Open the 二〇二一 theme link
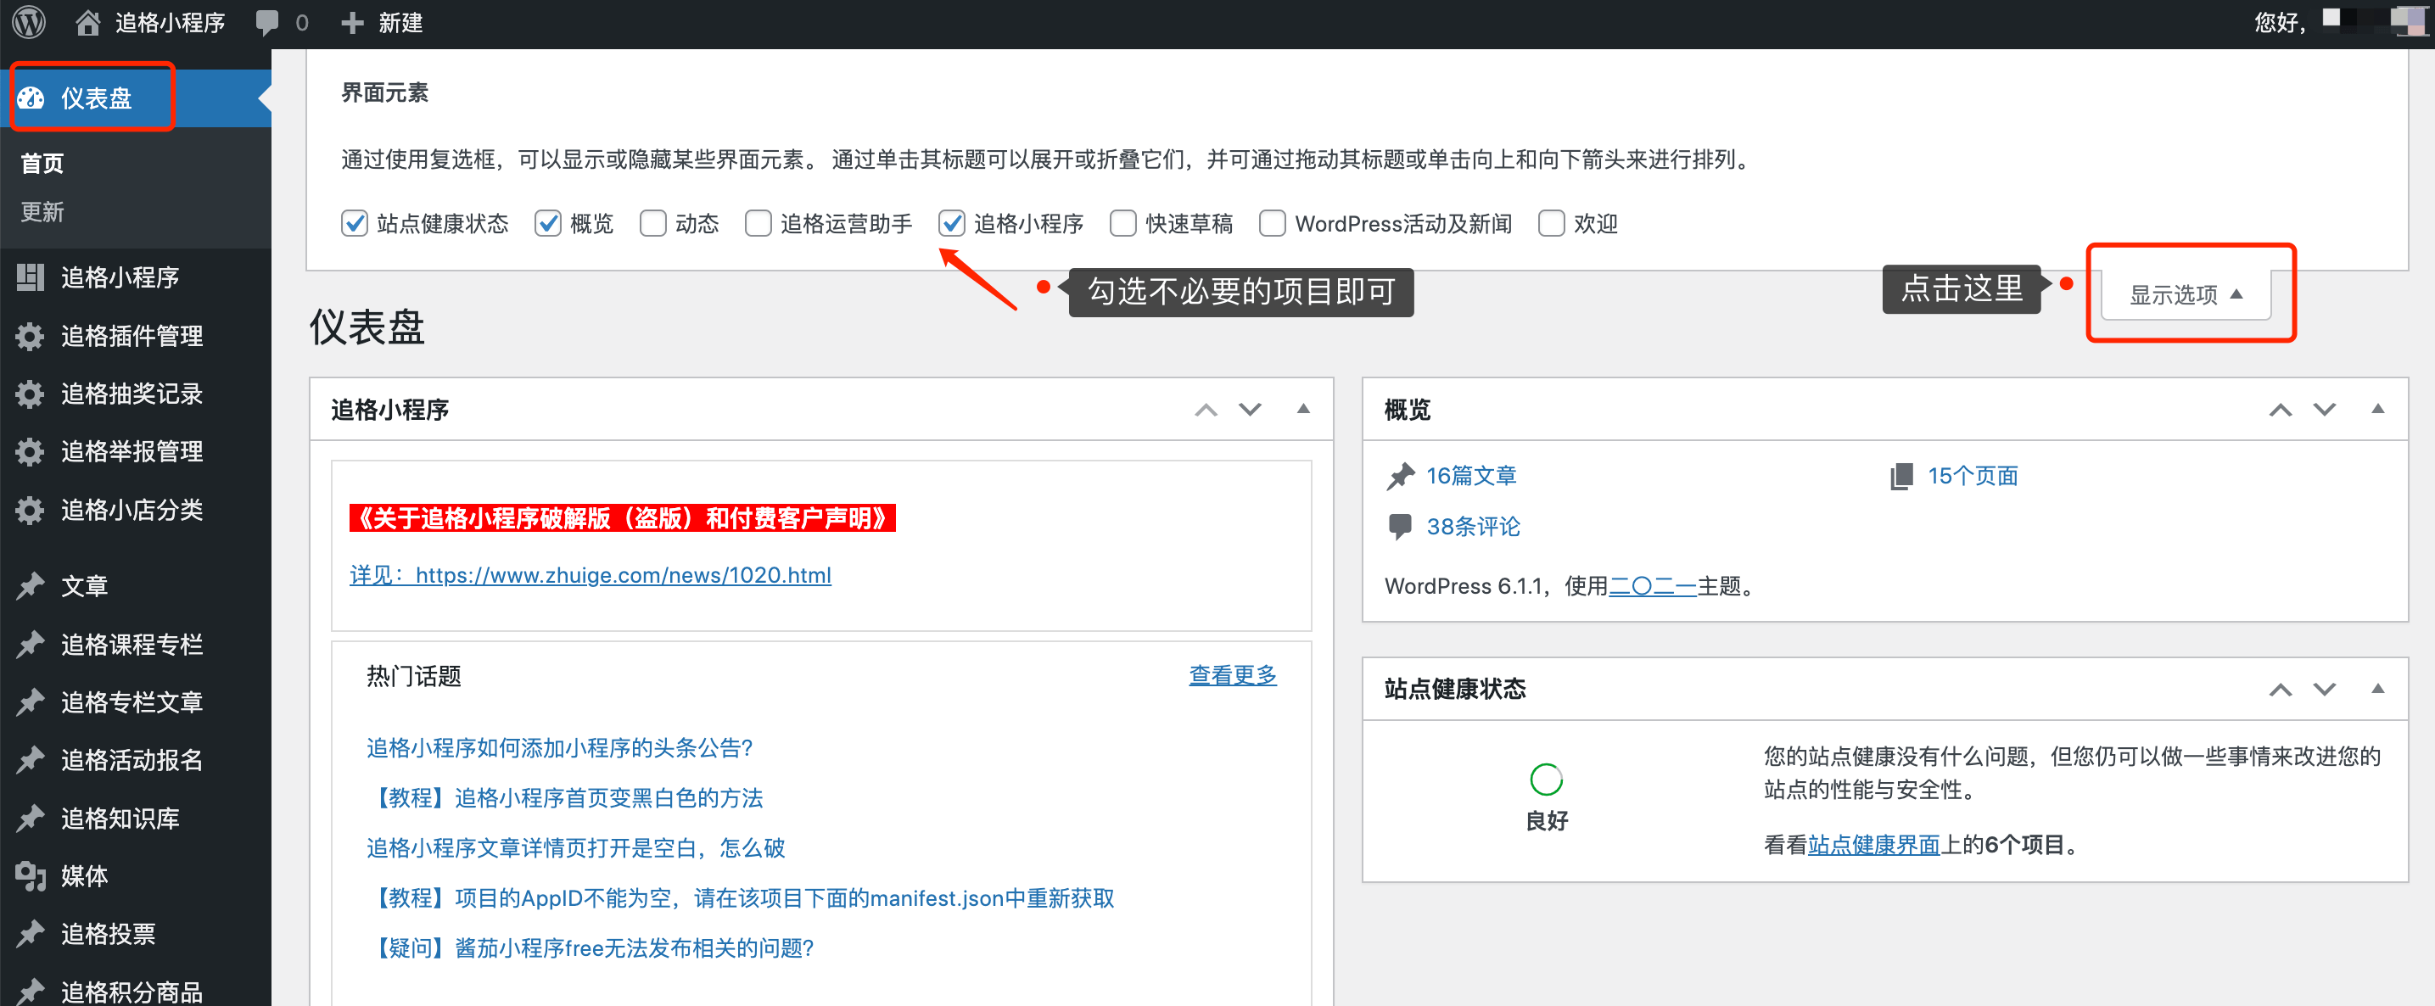The height and width of the screenshot is (1006, 2435). click(x=1654, y=587)
